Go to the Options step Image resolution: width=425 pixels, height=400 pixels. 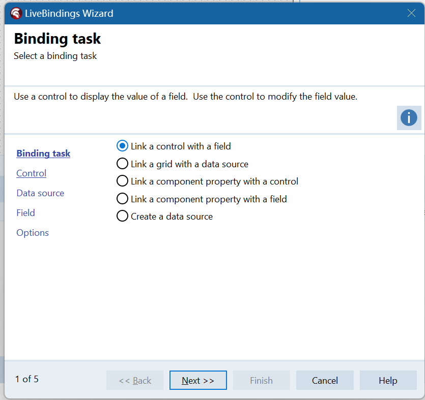pyautogui.click(x=33, y=233)
